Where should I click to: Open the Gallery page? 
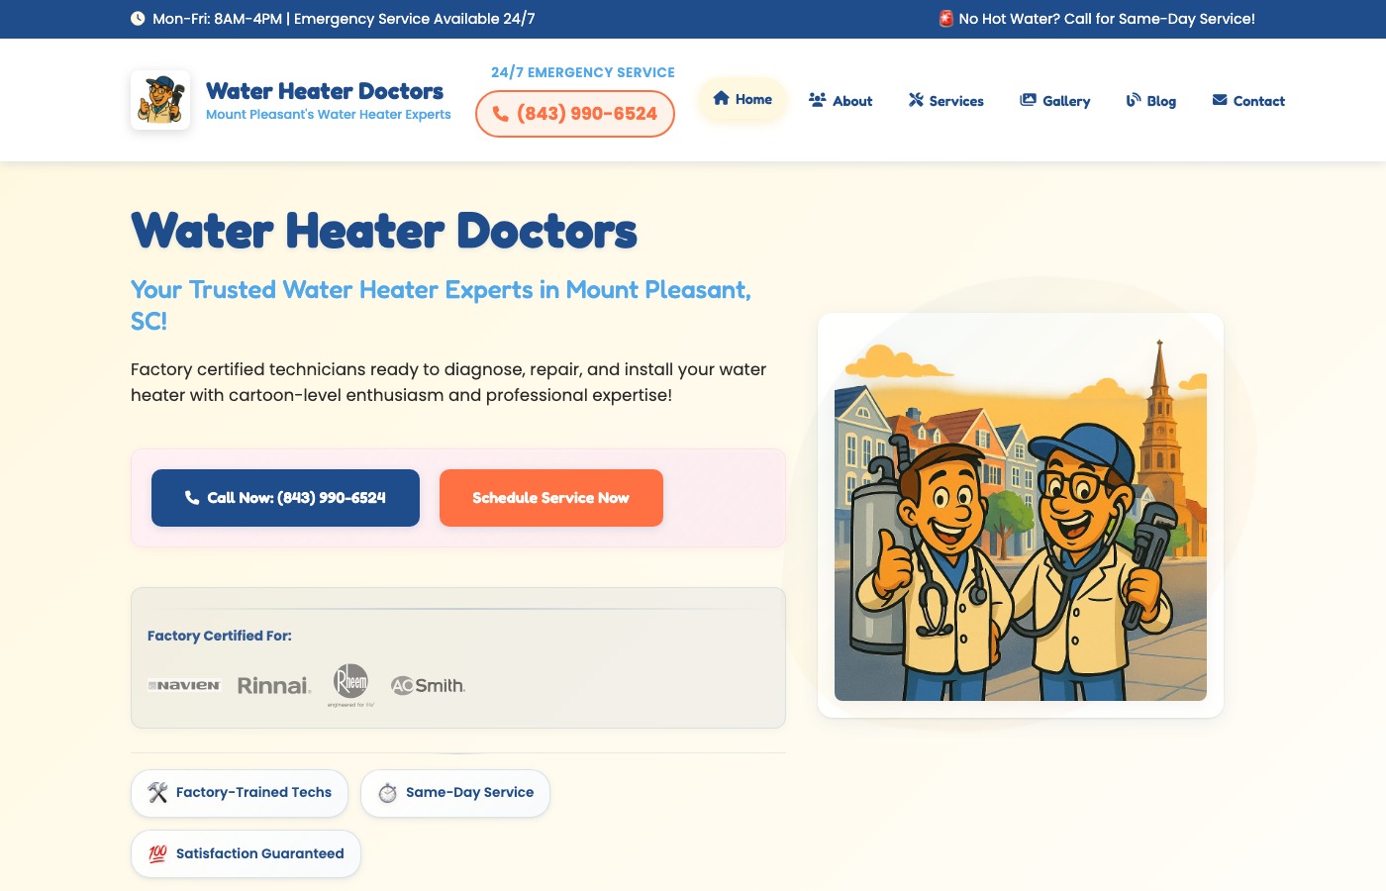(x=1055, y=101)
